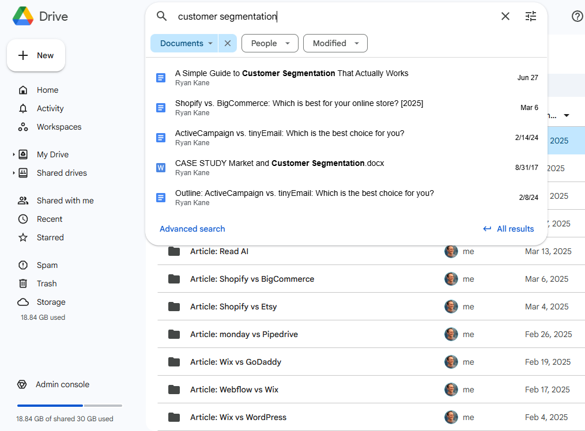Click the Google Drive logo
The width and height of the screenshot is (585, 431).
coord(23,16)
